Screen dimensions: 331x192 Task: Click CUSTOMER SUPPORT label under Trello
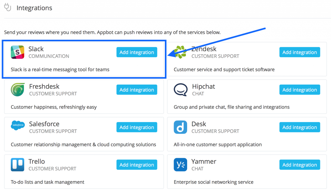coord(52,169)
